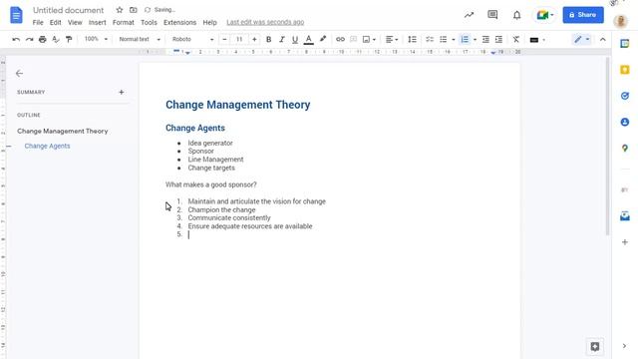This screenshot has height=359, width=638.
Task: Undo the last action
Action: coord(16,40)
